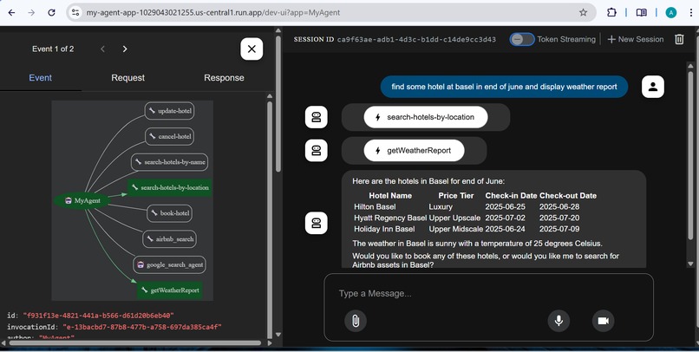This screenshot has height=352, width=699.
Task: Select the book-hotel node in graph
Action: pyautogui.click(x=169, y=213)
